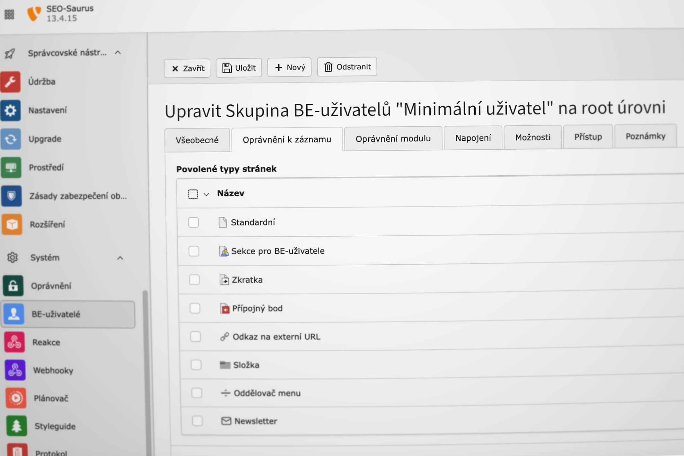Open the Nastavení settings gear module

(11, 110)
